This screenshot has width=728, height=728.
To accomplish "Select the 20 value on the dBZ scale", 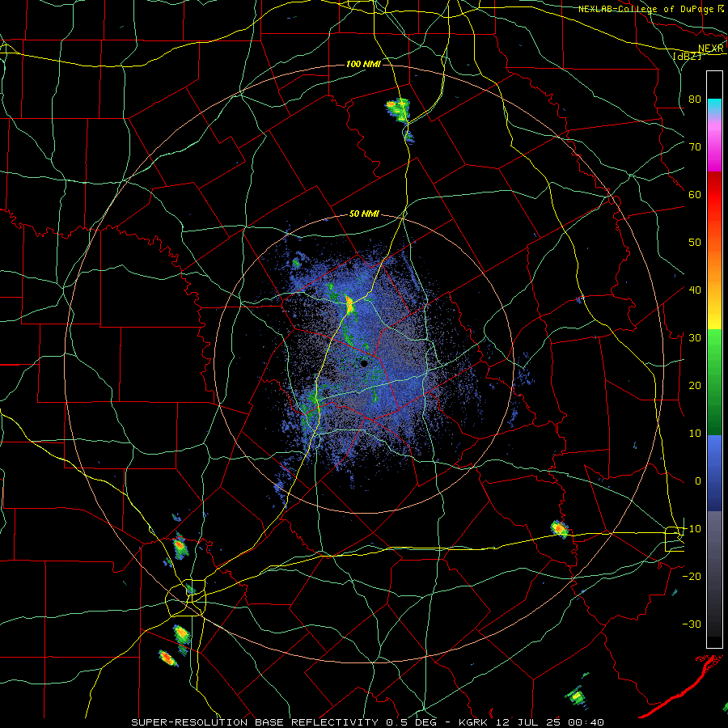I will coord(695,386).
